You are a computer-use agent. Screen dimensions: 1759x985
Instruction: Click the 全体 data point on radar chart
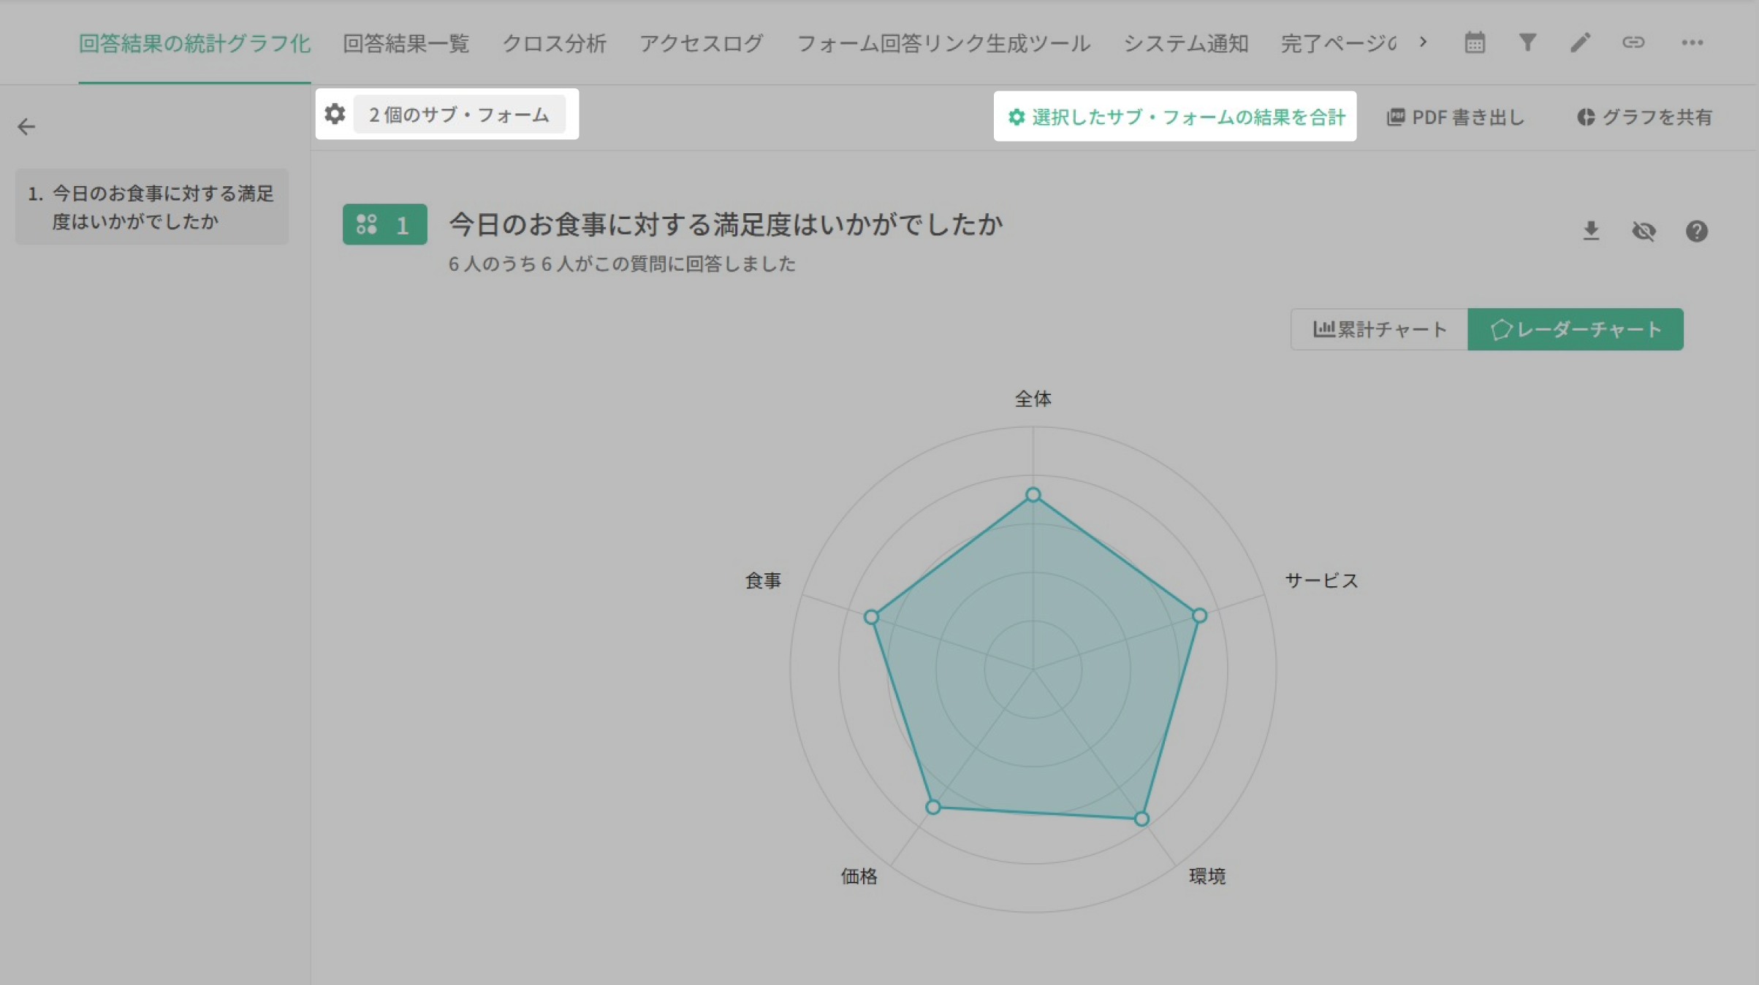pyautogui.click(x=1033, y=494)
